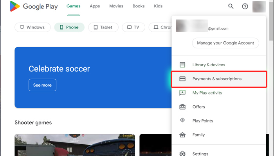Switch to the Games tab
This screenshot has height=156, width=274.
74,6
